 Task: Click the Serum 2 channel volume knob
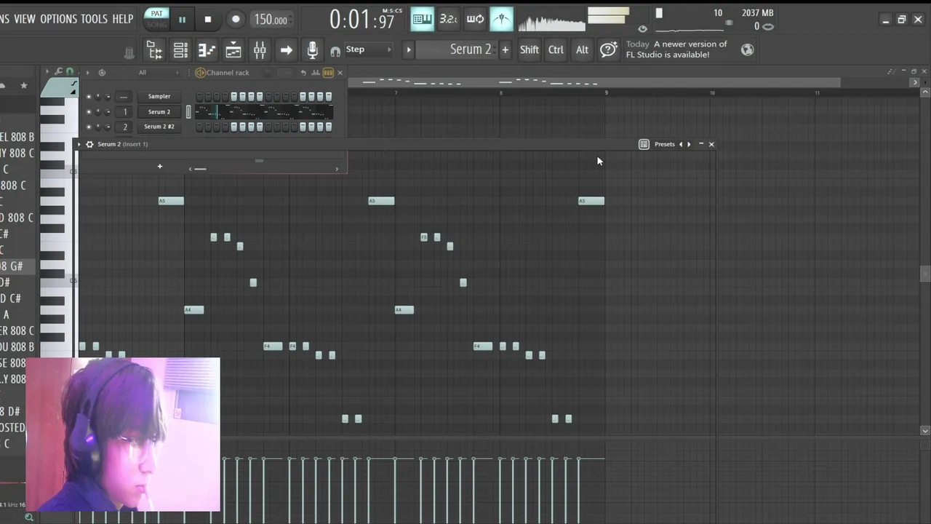pos(108,112)
